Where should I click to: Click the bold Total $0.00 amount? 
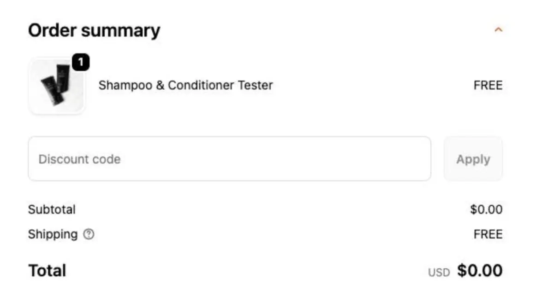coord(480,271)
